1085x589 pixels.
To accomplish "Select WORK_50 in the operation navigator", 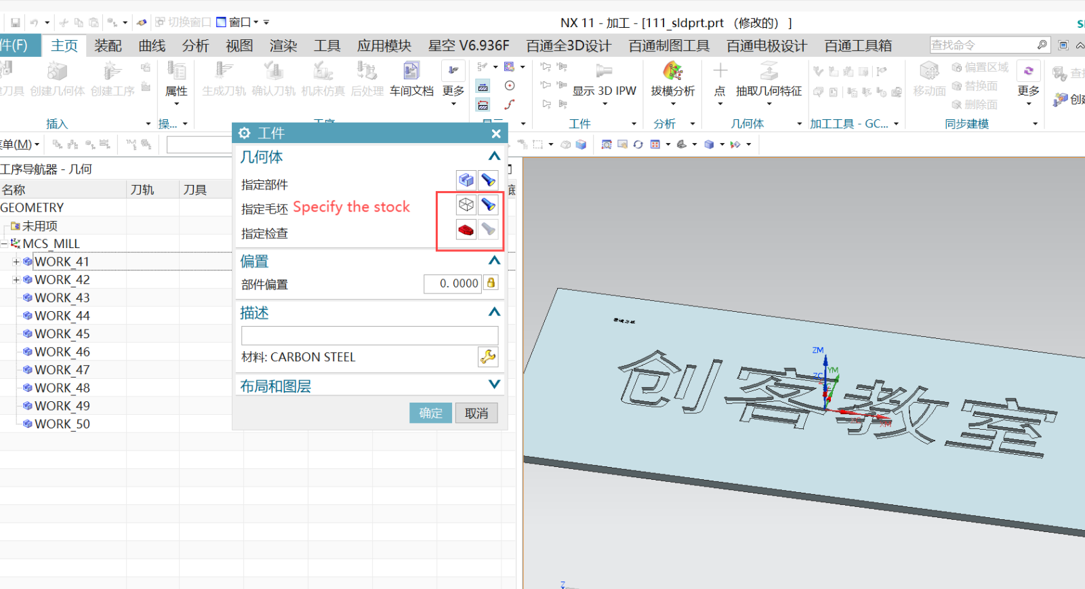I will coord(62,424).
